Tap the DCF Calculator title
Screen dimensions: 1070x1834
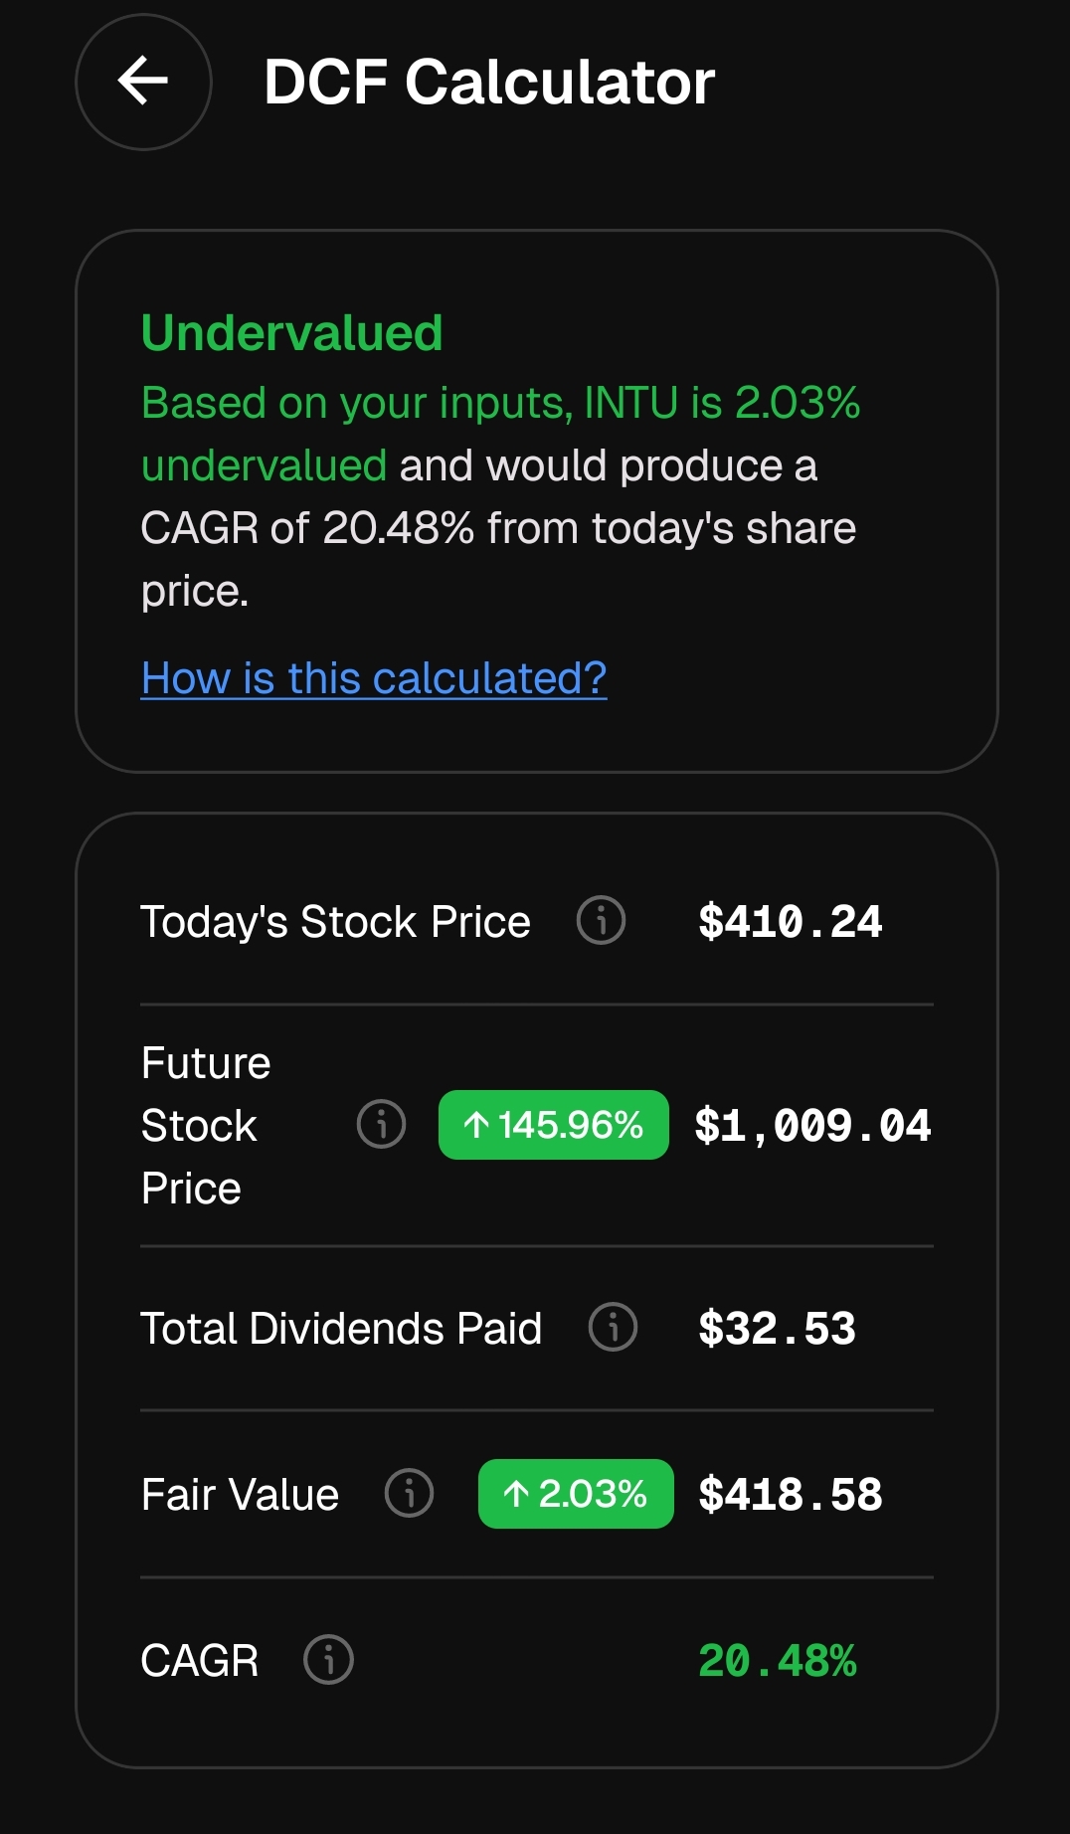(x=489, y=82)
